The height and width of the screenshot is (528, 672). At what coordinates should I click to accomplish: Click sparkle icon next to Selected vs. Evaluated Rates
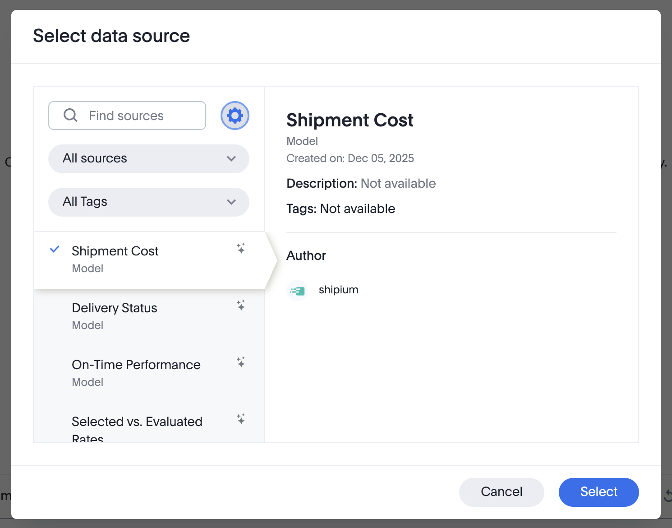pos(241,419)
